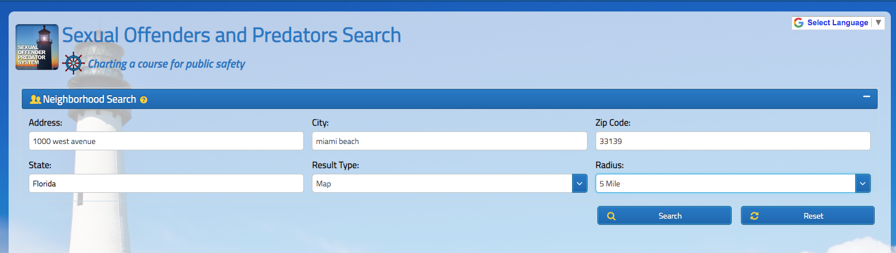Open the Result Type dropdown showing Map

click(x=449, y=184)
